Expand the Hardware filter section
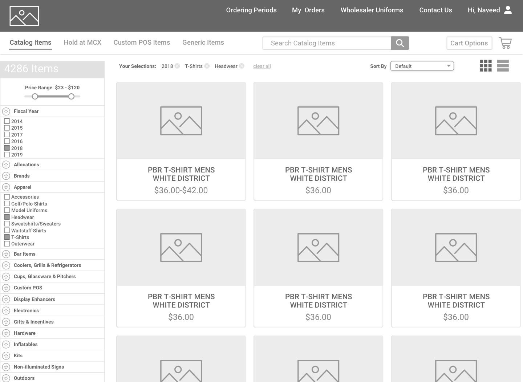The height and width of the screenshot is (382, 523). [x=52, y=333]
